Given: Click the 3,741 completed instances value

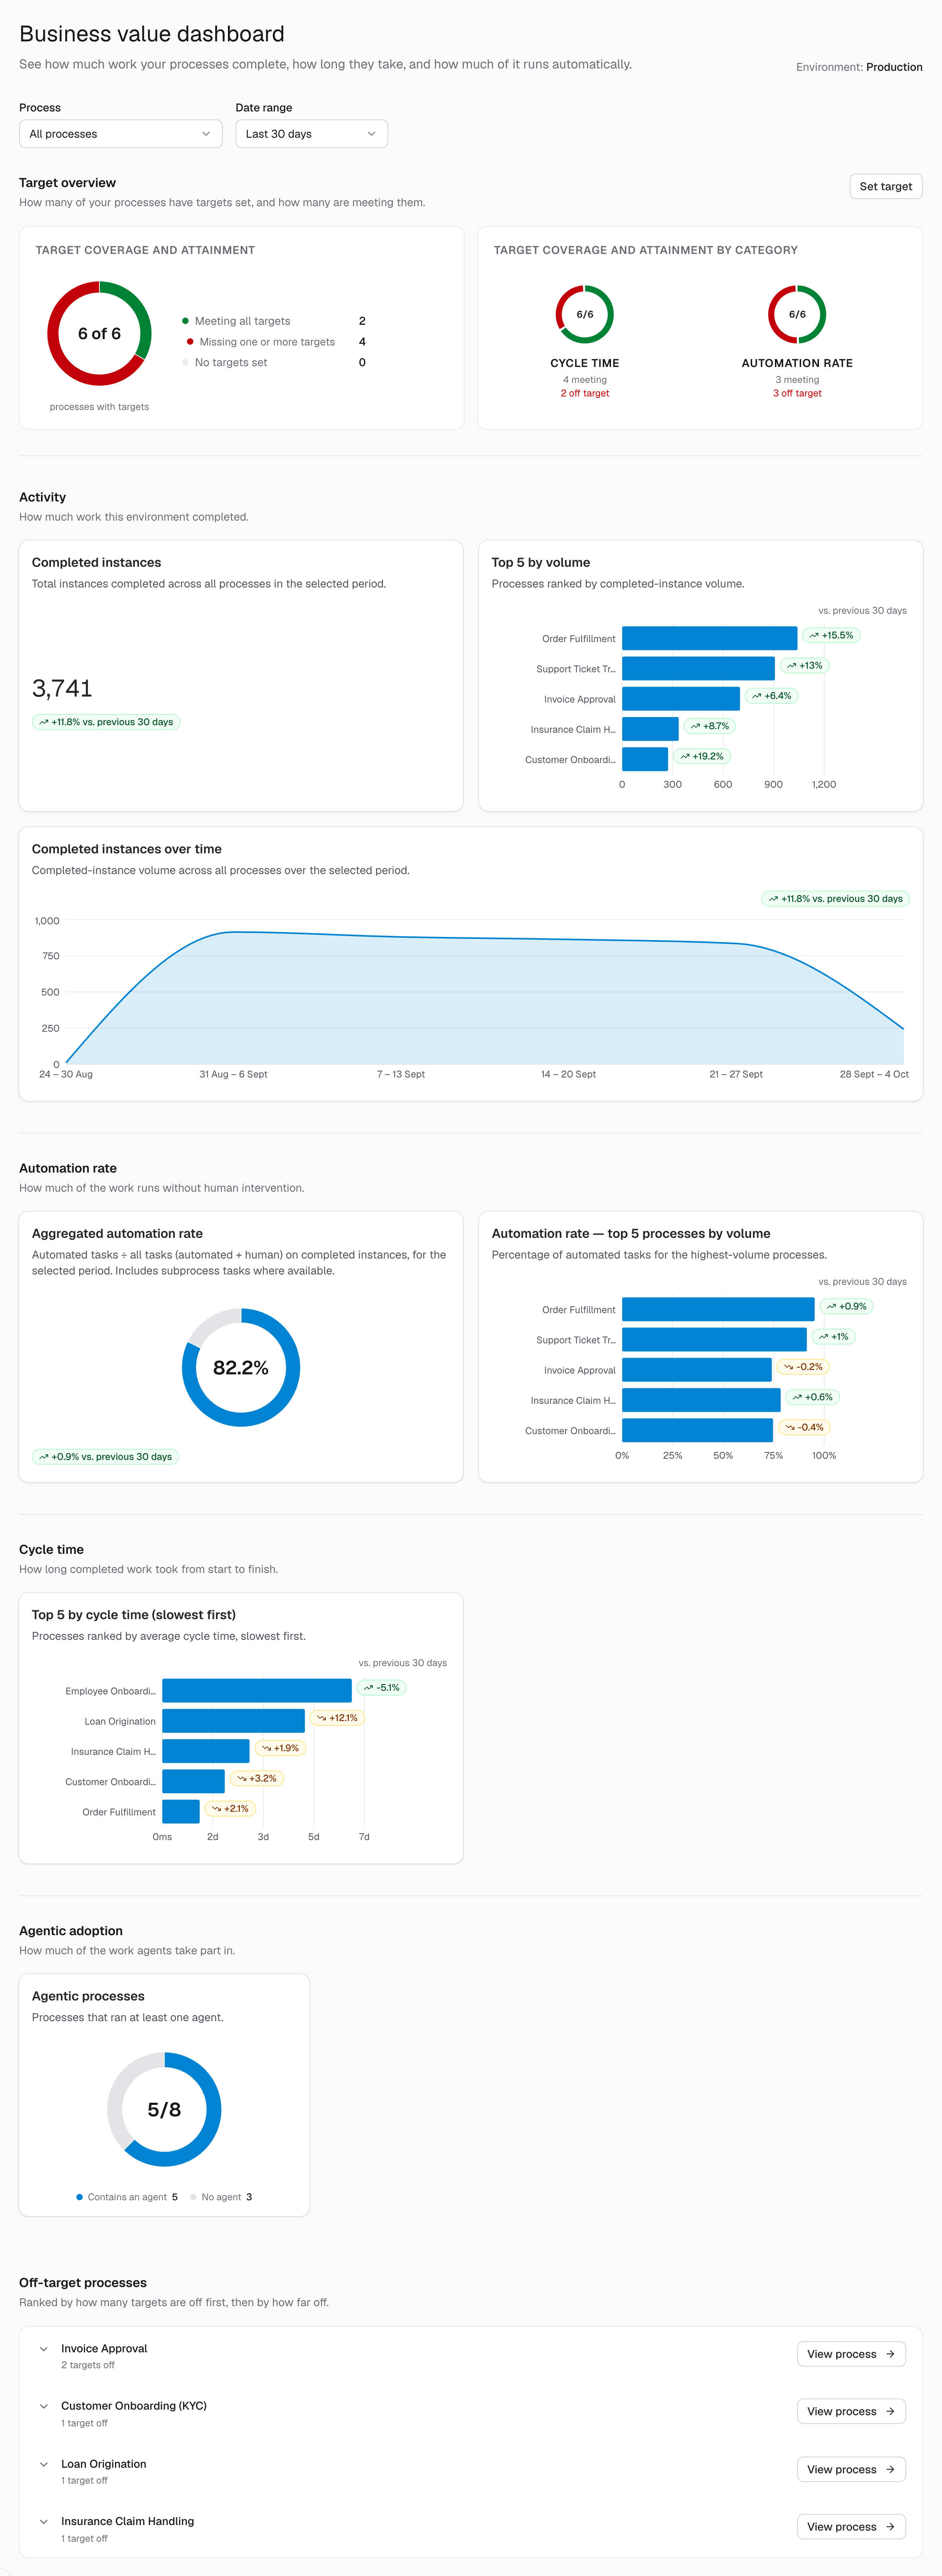Looking at the screenshot, I should [62, 688].
